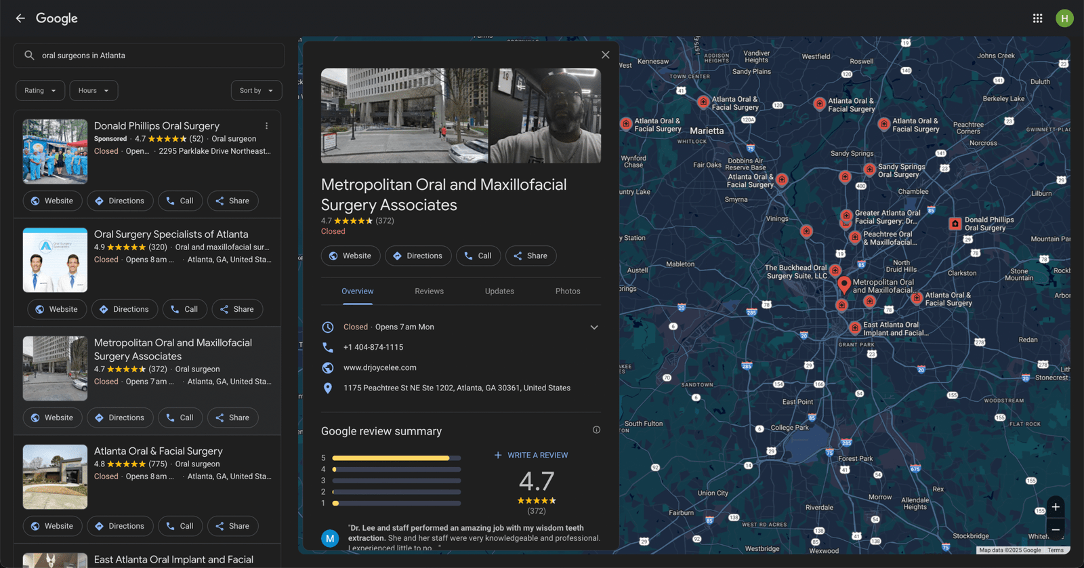Open Website for Atlanta Oral & Facial Surgery
The image size is (1084, 568).
(x=52, y=526)
